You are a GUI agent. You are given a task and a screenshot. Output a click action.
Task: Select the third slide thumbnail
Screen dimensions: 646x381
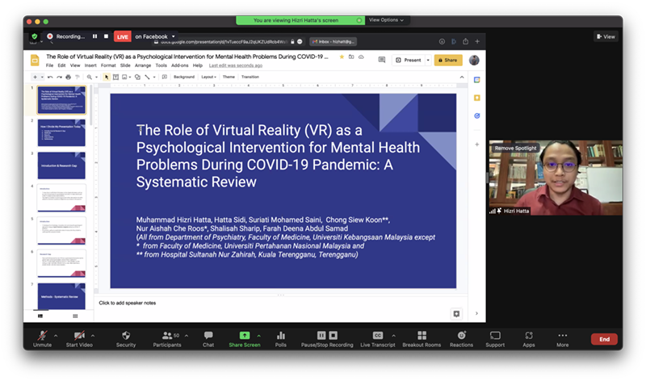pos(61,166)
